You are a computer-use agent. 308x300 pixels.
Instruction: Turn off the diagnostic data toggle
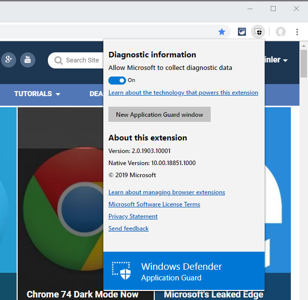click(117, 81)
